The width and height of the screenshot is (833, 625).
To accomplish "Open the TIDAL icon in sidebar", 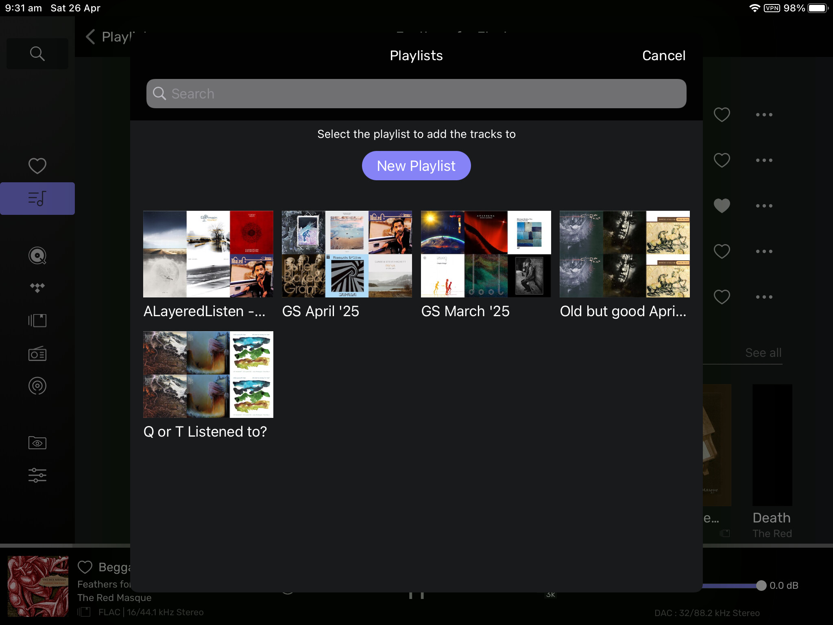I will (37, 288).
